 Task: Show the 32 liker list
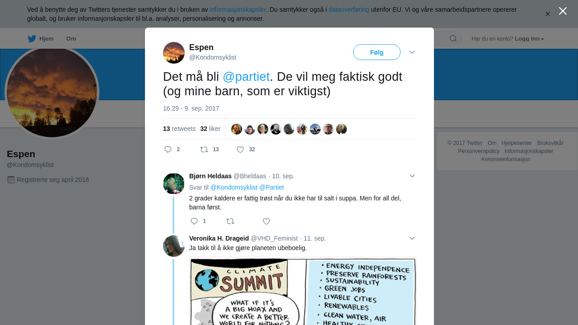(x=210, y=129)
